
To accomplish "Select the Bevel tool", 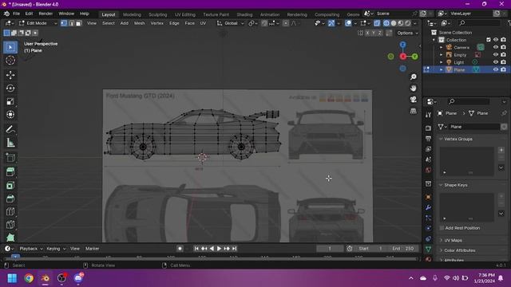I will (10, 199).
